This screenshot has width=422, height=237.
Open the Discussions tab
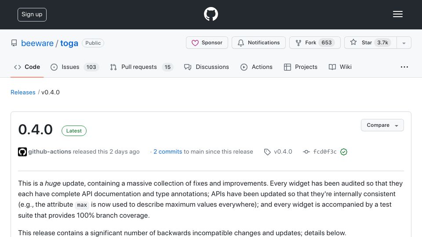(x=207, y=67)
